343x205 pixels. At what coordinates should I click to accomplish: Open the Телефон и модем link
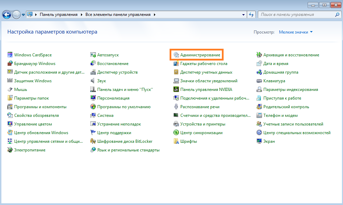[x=280, y=115]
